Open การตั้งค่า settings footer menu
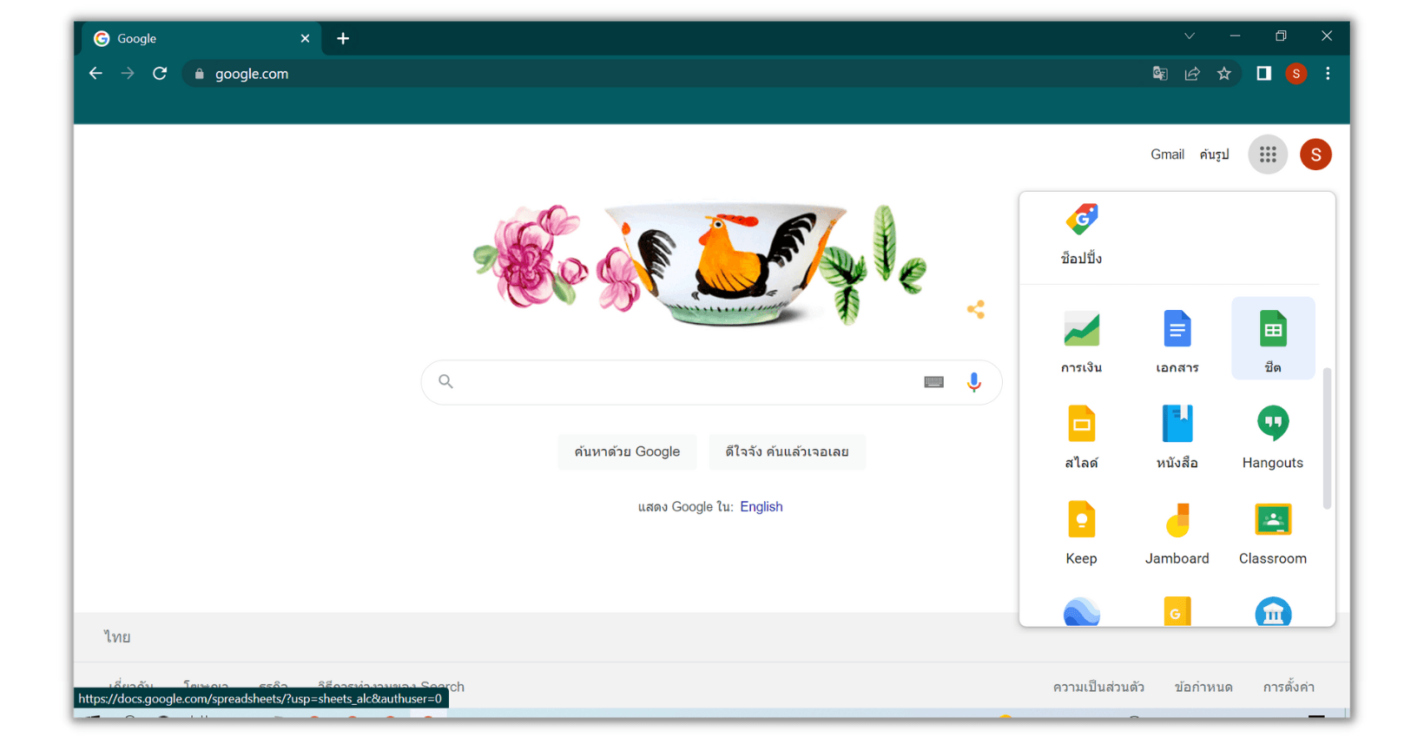 tap(1289, 687)
